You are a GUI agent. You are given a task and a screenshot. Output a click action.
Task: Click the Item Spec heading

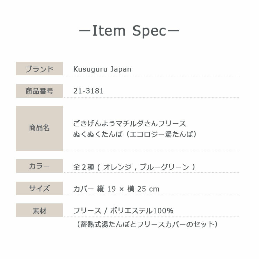[x=129, y=32]
